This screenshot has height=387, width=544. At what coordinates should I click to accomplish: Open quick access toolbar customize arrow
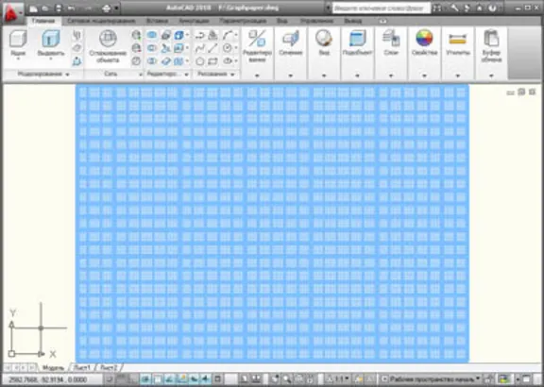pos(116,8)
